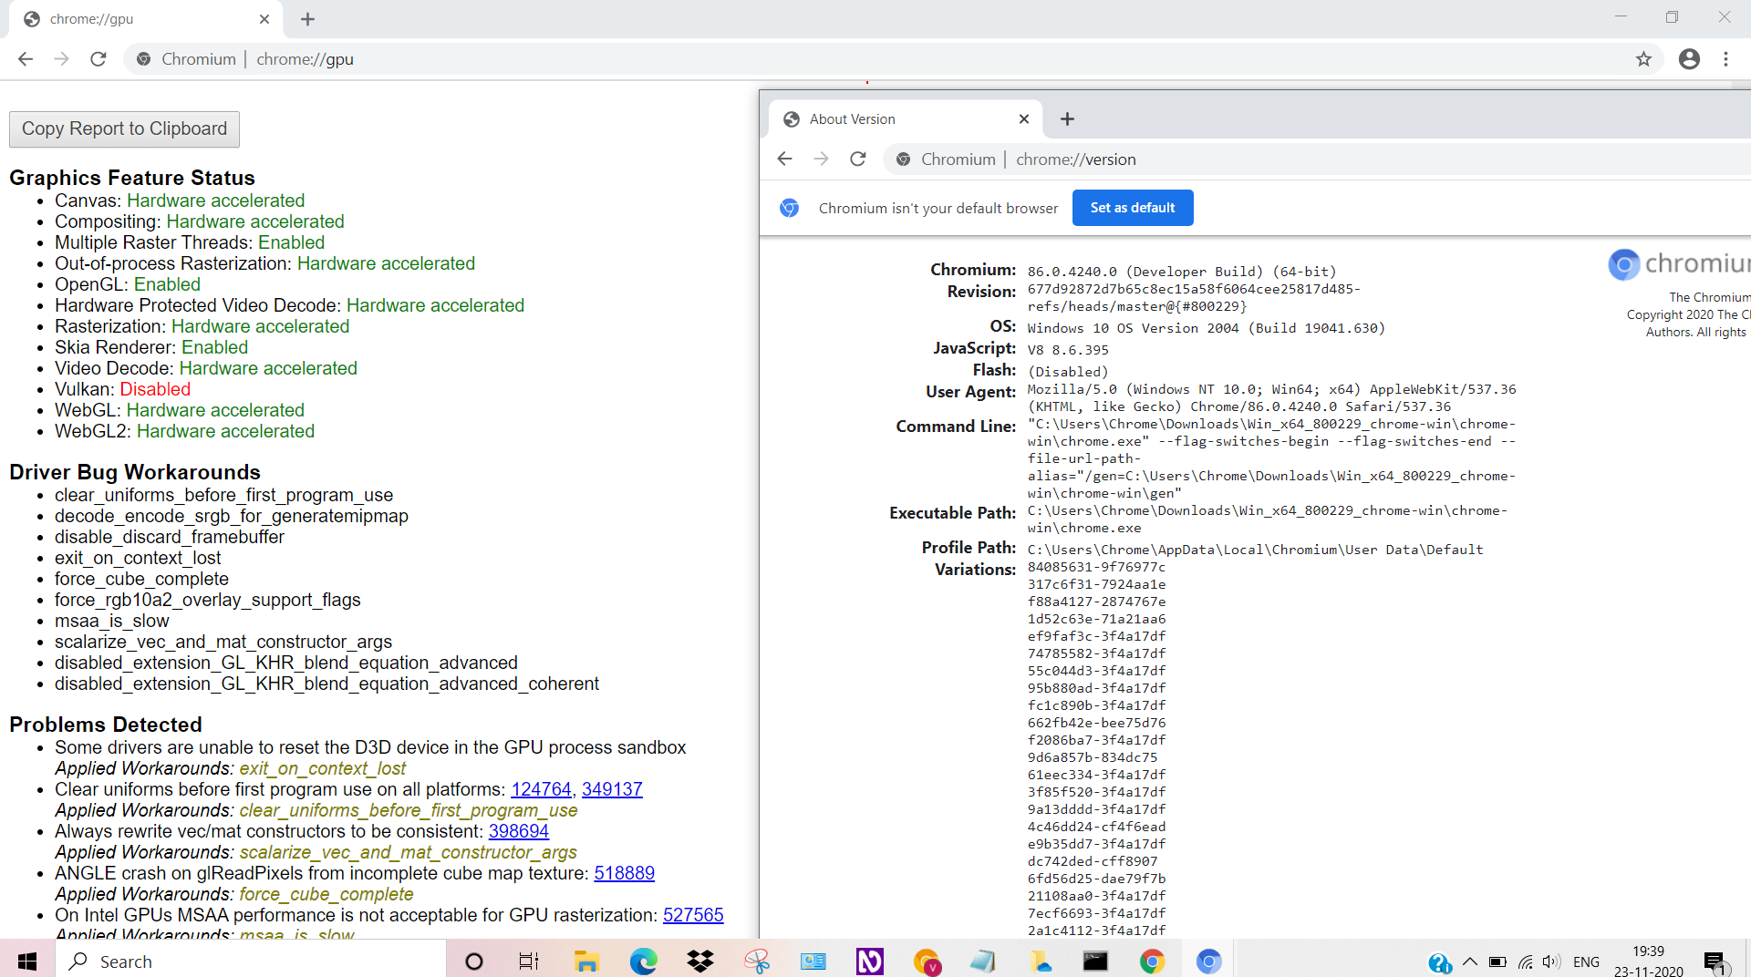This screenshot has height=977, width=1751.
Task: Open File Explorer from the taskbar
Action: click(x=585, y=962)
